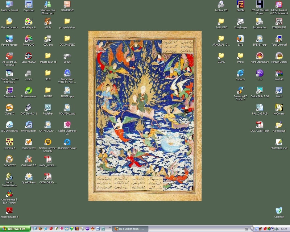
Task: Launch Dreamweaver from the desktop
Action: [29, 92]
